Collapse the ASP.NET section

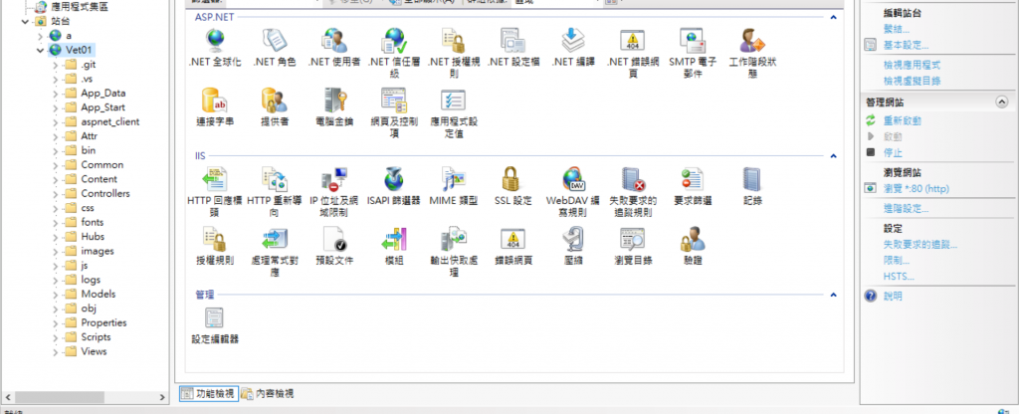pos(833,17)
